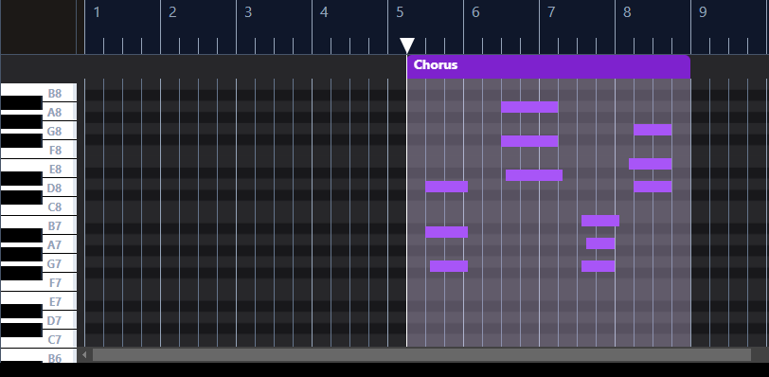
Task: Select the D8 note in bar 8
Action: click(653, 187)
